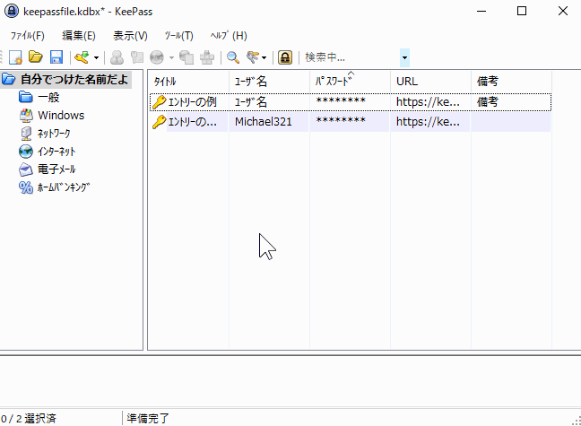Click password cell of エントリーの例 entry
This screenshot has height=426, width=581.
pos(341,101)
